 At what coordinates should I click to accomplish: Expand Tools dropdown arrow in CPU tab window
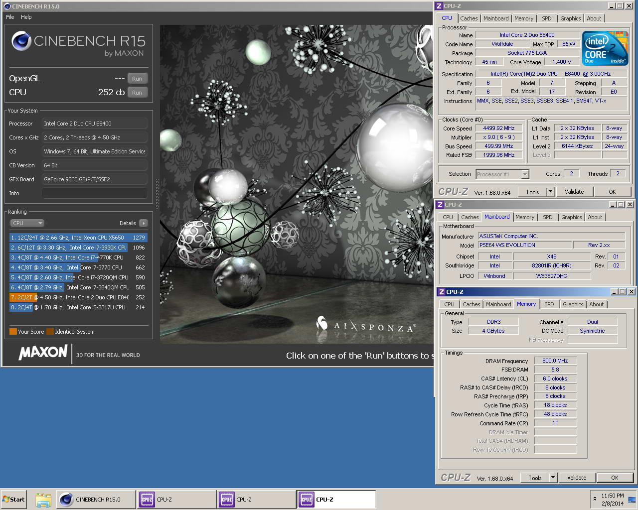pyautogui.click(x=550, y=192)
